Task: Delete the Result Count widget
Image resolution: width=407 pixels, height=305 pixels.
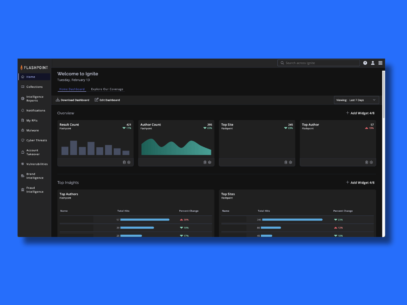Action: pyautogui.click(x=124, y=162)
